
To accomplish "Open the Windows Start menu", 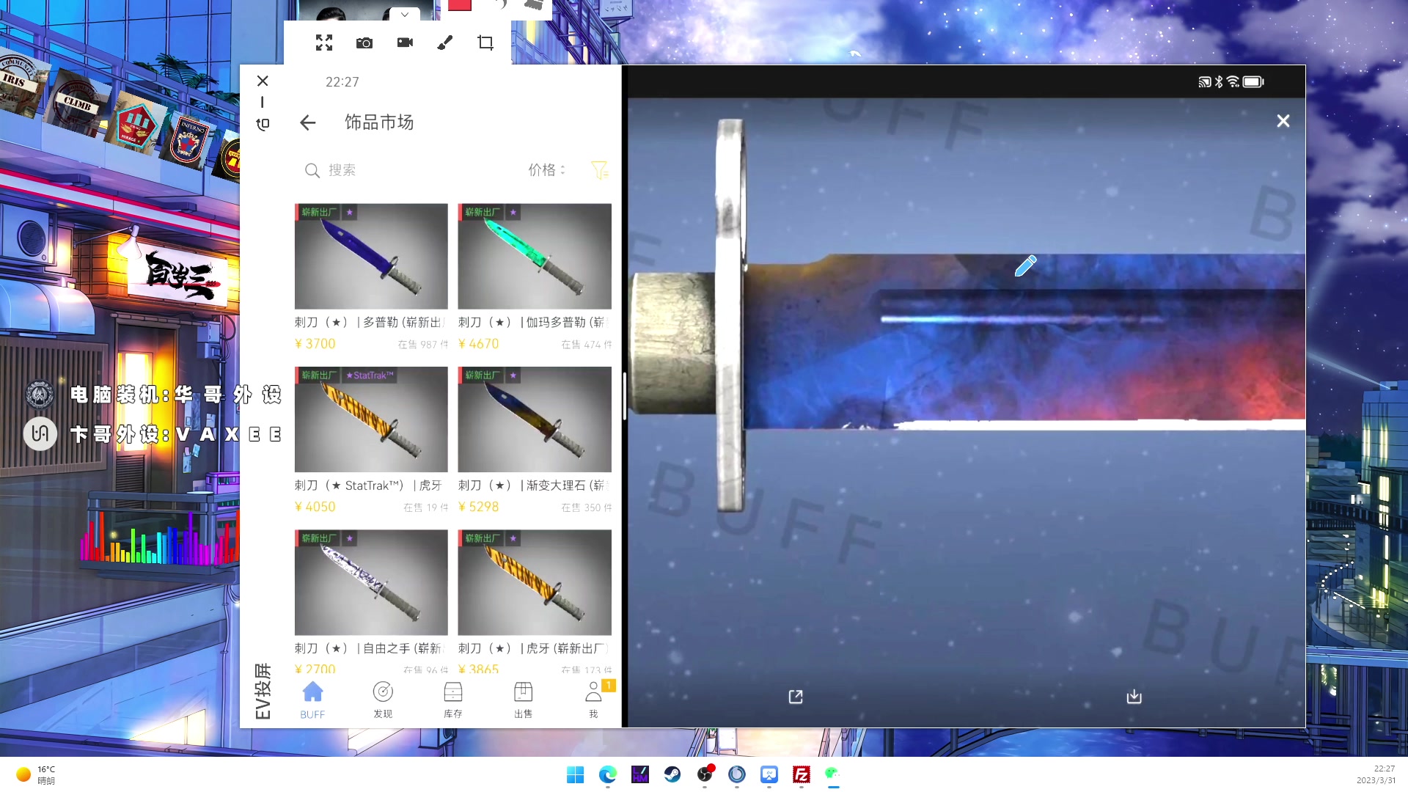I will (576, 774).
